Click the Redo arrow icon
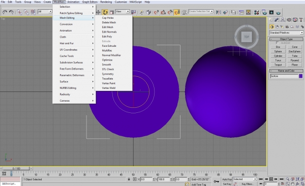Viewport: 305px width, 186px height. tap(12, 12)
